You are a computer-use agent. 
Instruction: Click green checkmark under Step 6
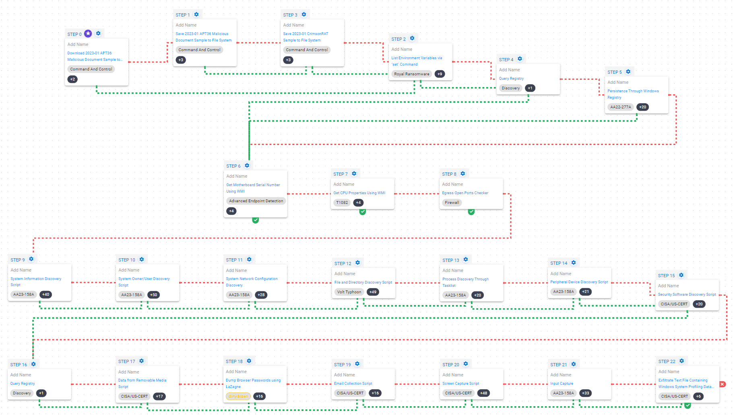coord(256,220)
